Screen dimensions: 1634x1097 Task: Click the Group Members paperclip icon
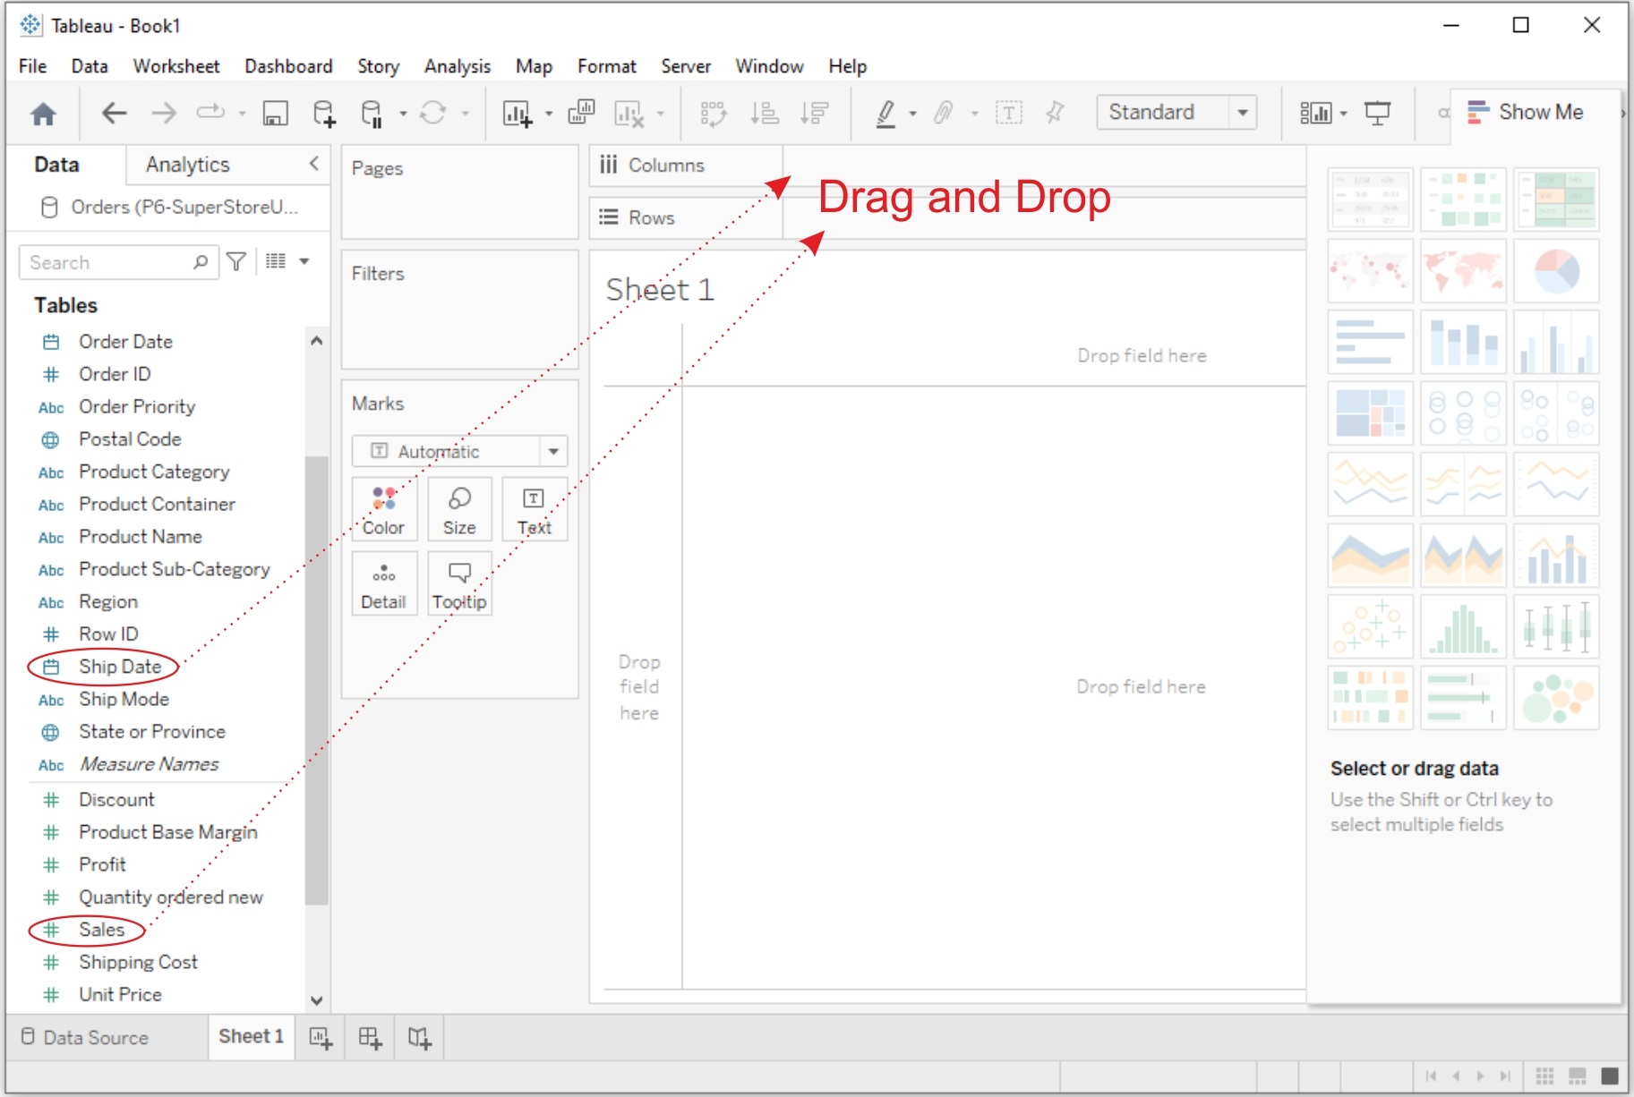[943, 113]
